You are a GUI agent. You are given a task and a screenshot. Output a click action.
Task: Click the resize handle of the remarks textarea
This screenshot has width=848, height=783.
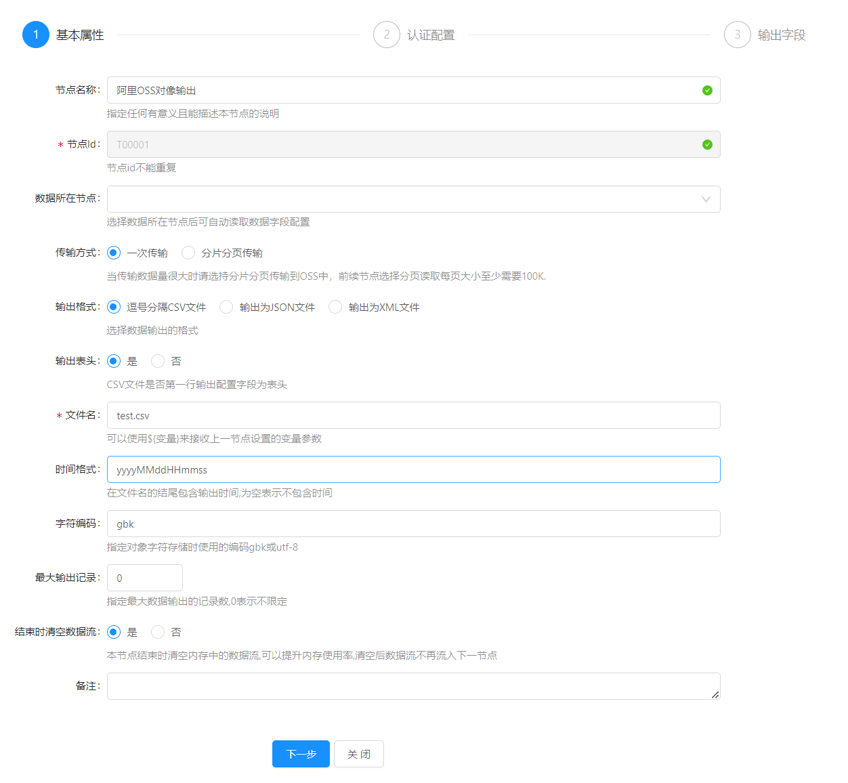(x=715, y=694)
